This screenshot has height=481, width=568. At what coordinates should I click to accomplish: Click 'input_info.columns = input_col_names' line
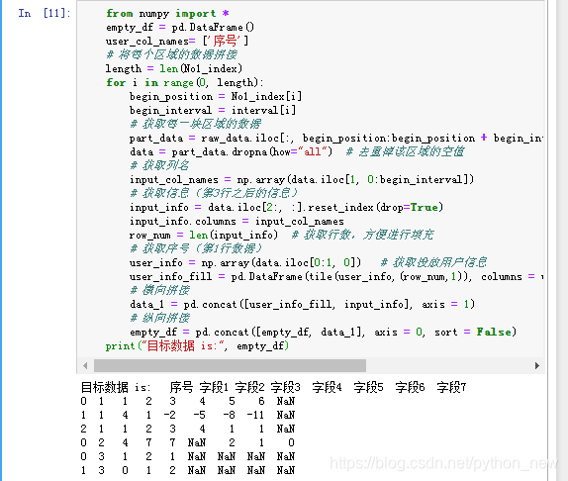click(237, 221)
